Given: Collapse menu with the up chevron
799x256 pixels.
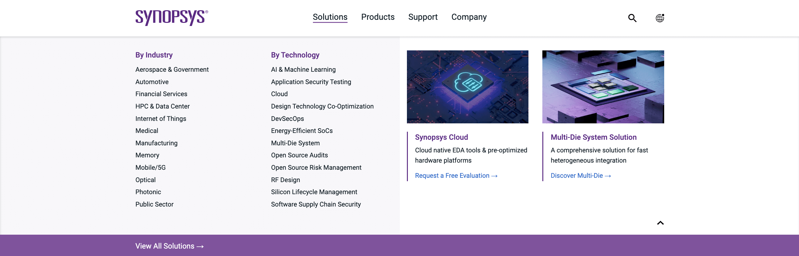Looking at the screenshot, I should 660,223.
